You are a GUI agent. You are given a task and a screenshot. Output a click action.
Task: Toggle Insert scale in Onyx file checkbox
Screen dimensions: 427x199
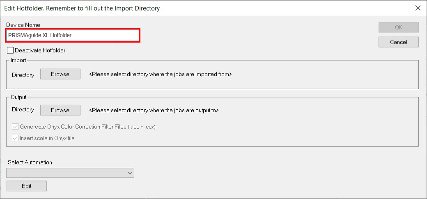16,138
